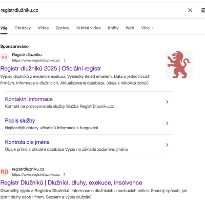Image resolution: width=205 pixels, height=205 pixels.
Task: Open the Zprávy tab
Action: tap(63, 28)
